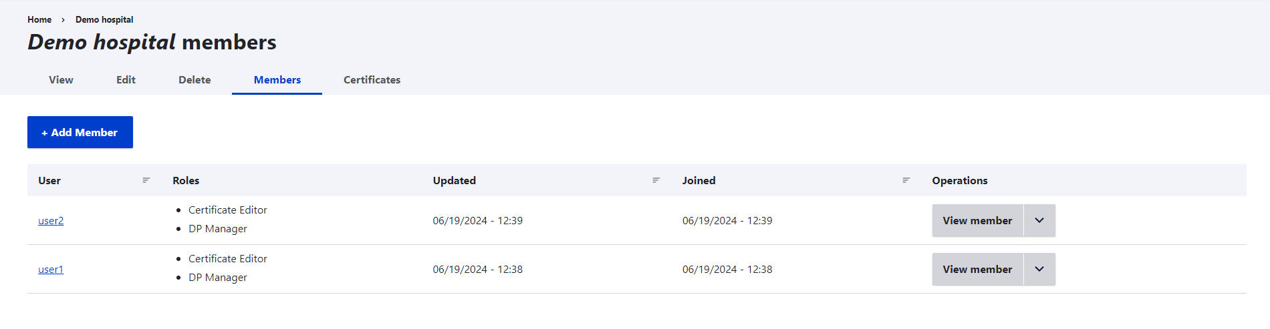The height and width of the screenshot is (329, 1270).
Task: Expand operations dropdown arrow for user2
Action: click(x=1039, y=221)
